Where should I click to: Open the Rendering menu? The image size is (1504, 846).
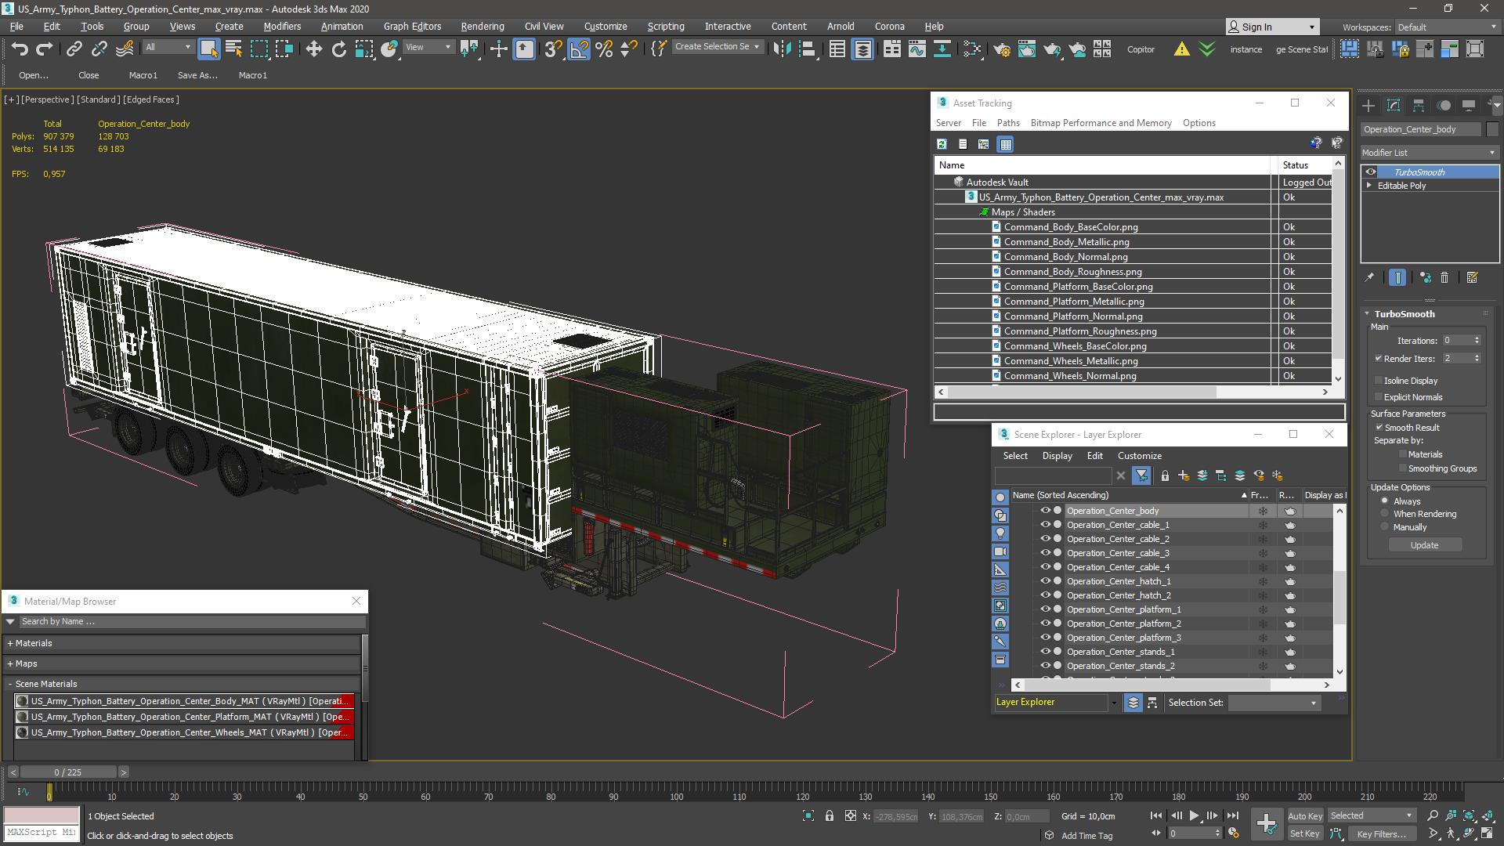482,26
